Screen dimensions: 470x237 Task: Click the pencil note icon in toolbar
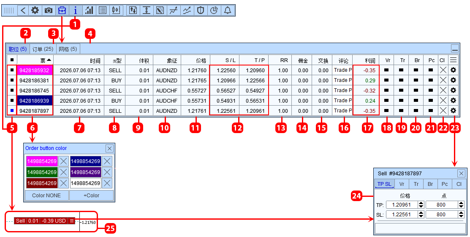(160, 11)
